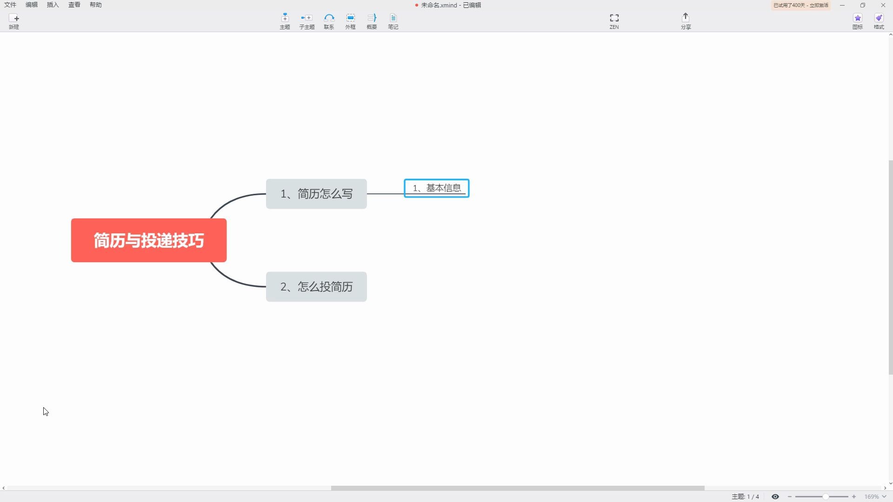Open the 帮助 menu
893x502 pixels.
pyautogui.click(x=96, y=5)
